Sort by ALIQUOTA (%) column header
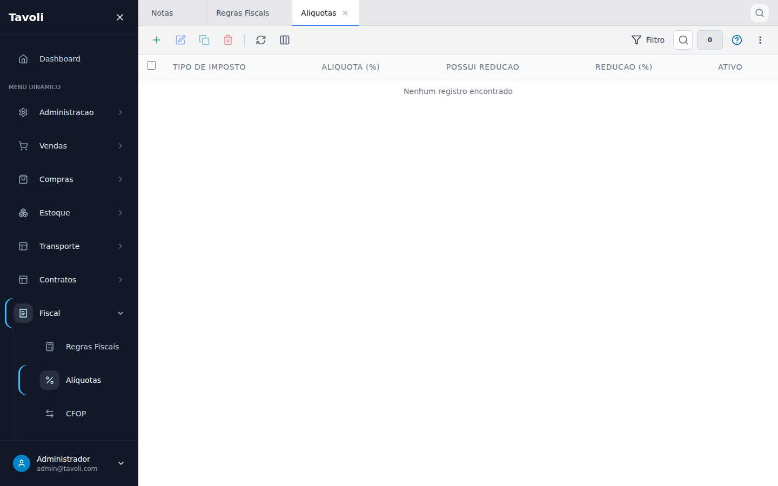 (351, 67)
